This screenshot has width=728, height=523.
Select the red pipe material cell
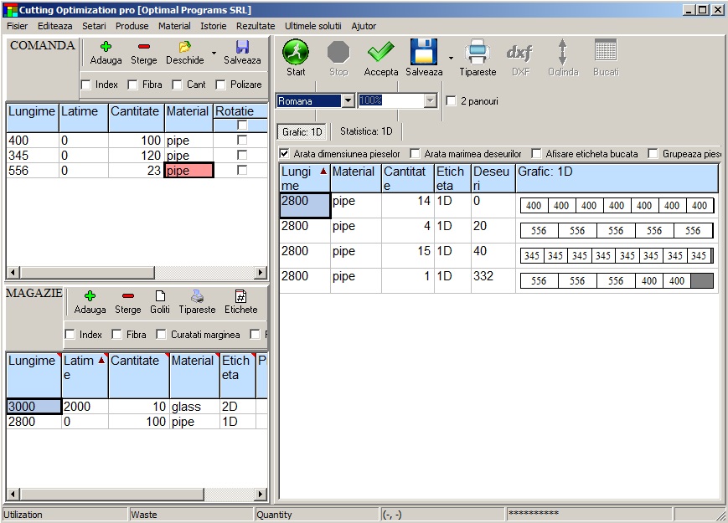point(188,170)
